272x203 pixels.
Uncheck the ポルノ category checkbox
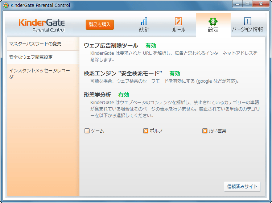coord(146,131)
